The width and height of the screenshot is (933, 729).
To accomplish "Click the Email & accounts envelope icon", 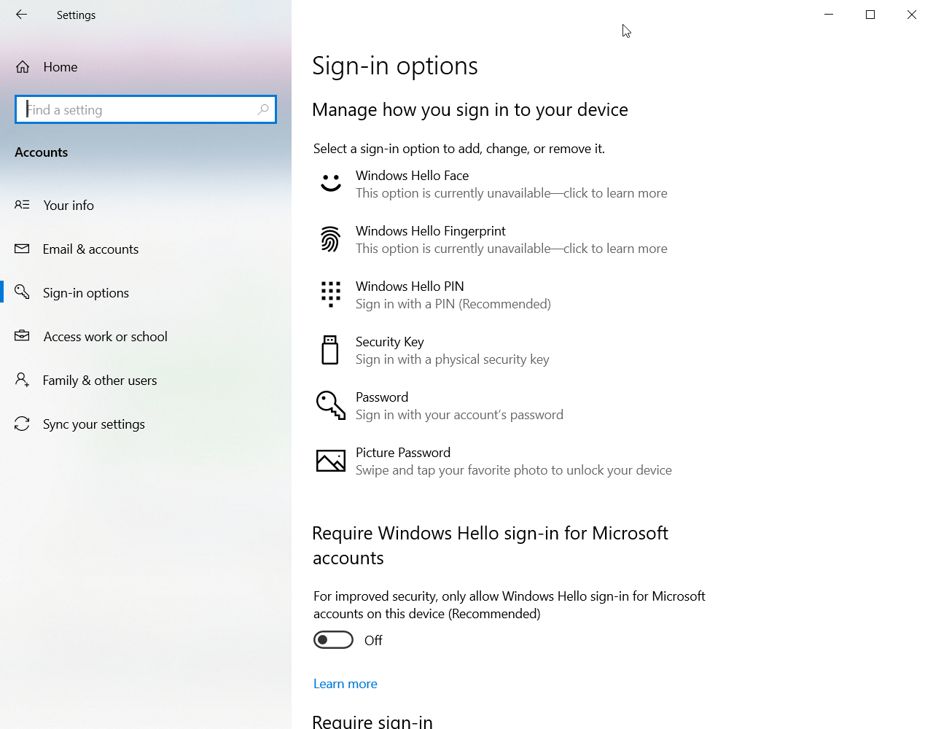I will point(23,249).
